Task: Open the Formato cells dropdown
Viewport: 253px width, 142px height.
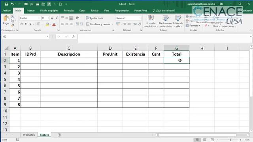Action: [193, 26]
